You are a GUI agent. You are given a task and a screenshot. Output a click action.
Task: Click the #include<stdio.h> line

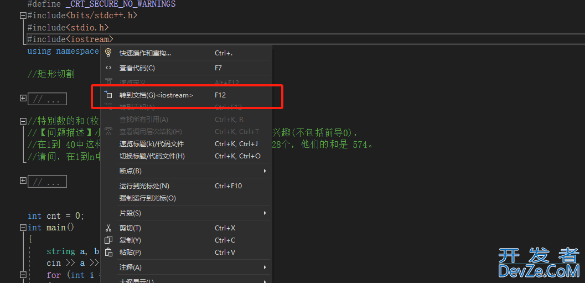click(68, 28)
